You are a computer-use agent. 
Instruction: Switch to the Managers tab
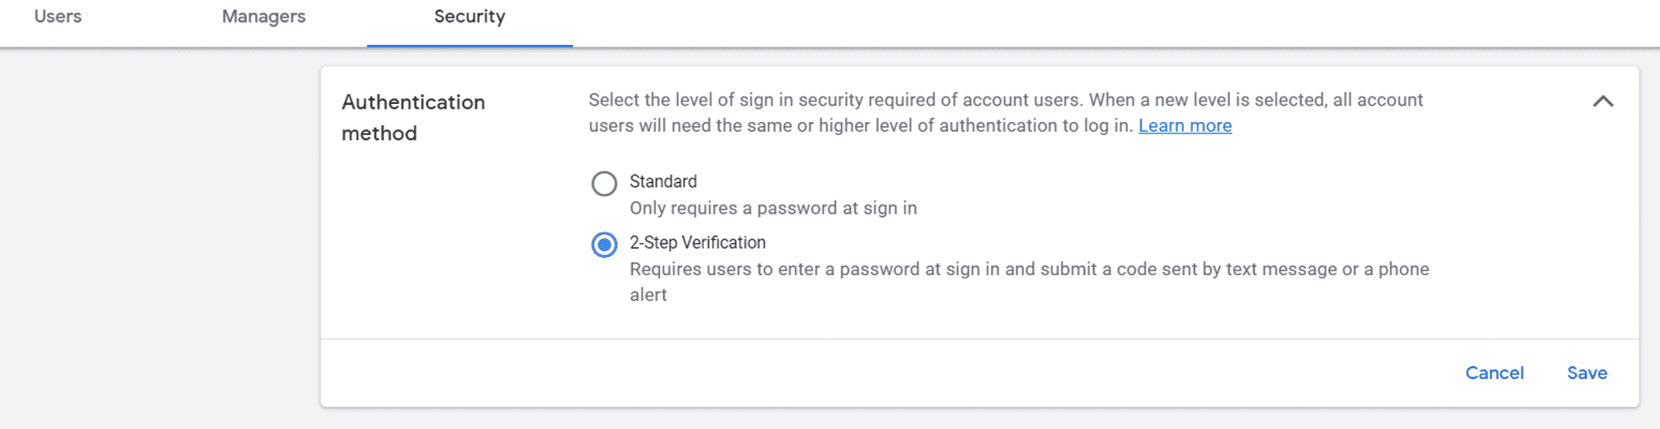click(263, 17)
